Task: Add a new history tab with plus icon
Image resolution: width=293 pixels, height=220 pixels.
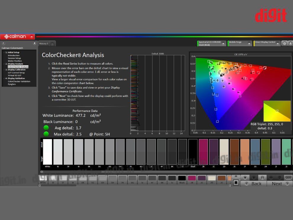Action: tap(52, 44)
